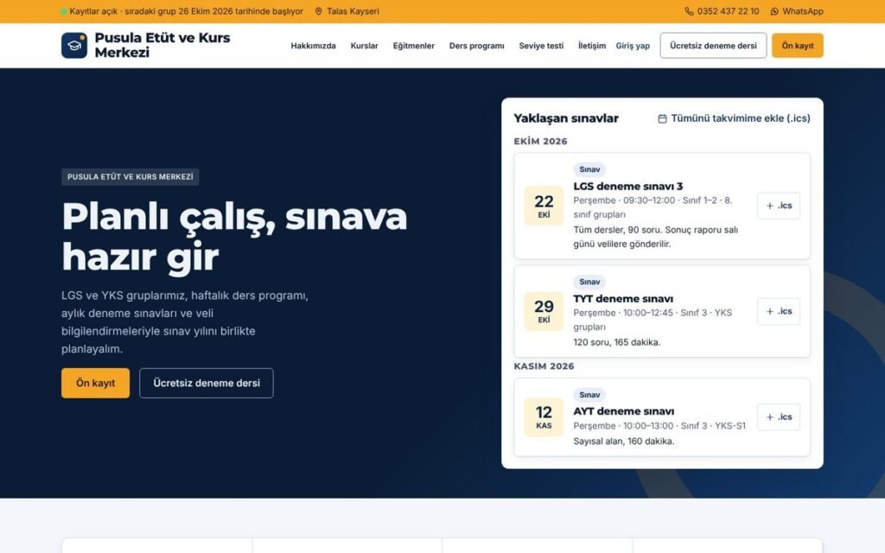Click hero Ücretsiz deneme dersi outlined button
The width and height of the screenshot is (885, 553).
[207, 383]
